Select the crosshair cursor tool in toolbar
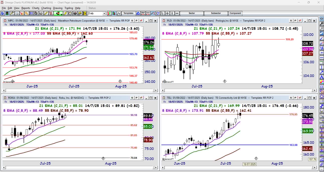Viewport: 324px width, 172px height. coord(167,13)
